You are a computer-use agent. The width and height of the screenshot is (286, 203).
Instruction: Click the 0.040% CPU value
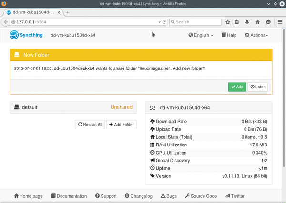pyautogui.click(x=260, y=153)
